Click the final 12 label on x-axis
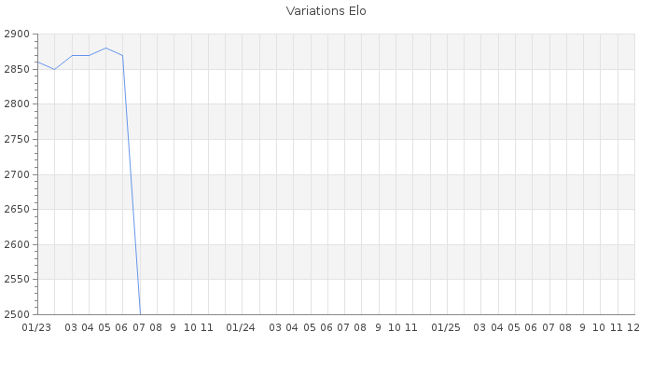653x373 pixels. pos(632,327)
